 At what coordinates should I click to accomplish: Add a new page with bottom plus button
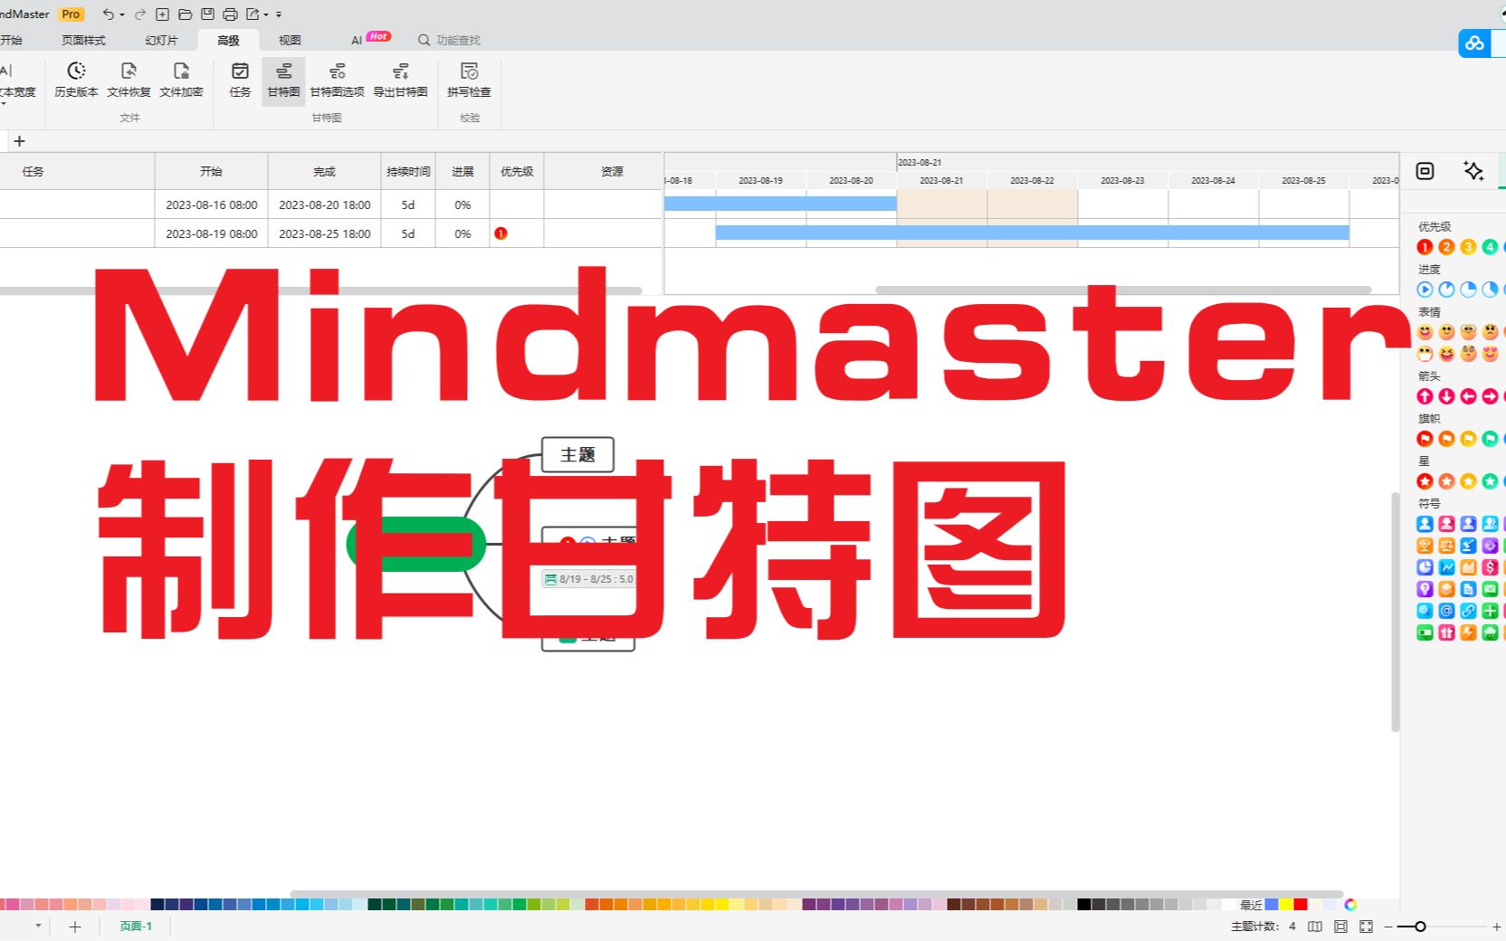pyautogui.click(x=75, y=927)
